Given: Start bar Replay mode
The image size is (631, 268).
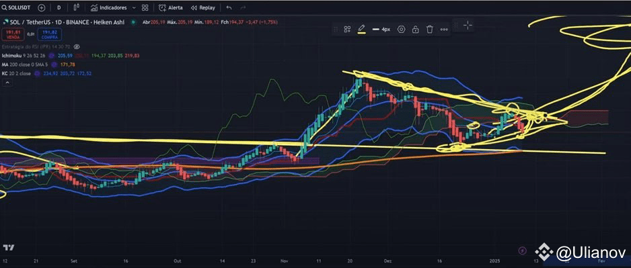Looking at the screenshot, I should point(203,7).
